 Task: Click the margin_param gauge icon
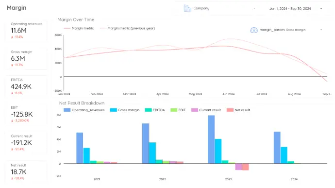pyautogui.click(x=254, y=30)
